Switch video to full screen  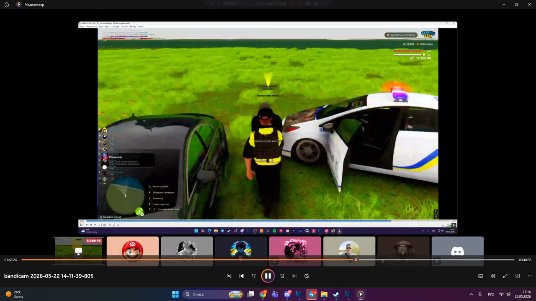[505, 276]
